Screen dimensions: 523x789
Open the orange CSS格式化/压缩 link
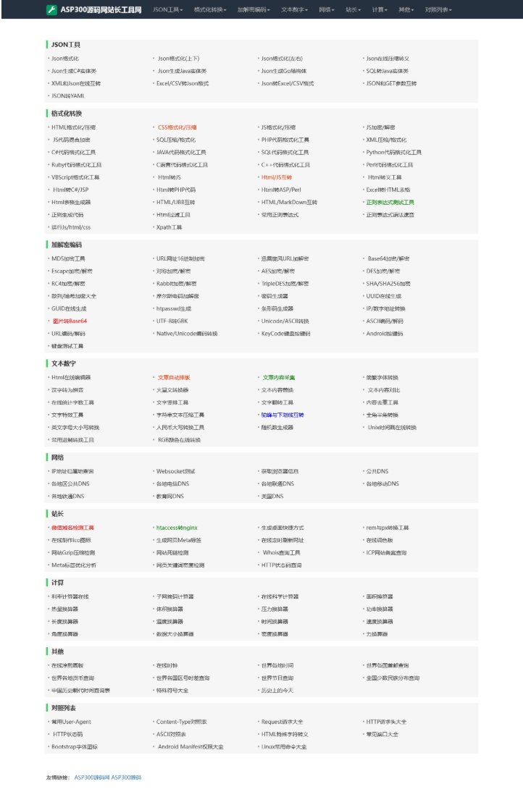point(177,127)
